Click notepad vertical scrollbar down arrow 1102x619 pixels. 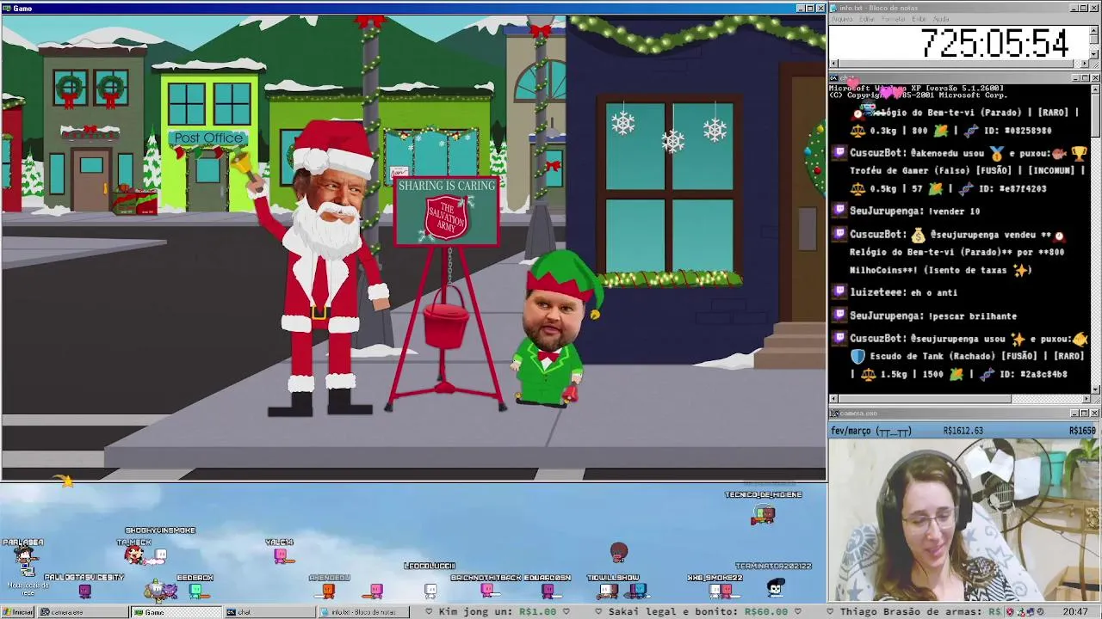tap(1095, 54)
